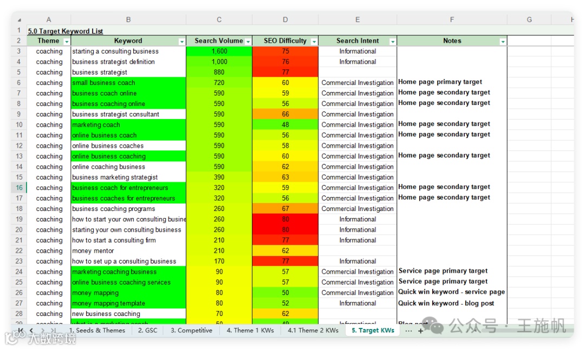
Task: Click the SEO difficulty cell '48'
Action: (x=285, y=125)
